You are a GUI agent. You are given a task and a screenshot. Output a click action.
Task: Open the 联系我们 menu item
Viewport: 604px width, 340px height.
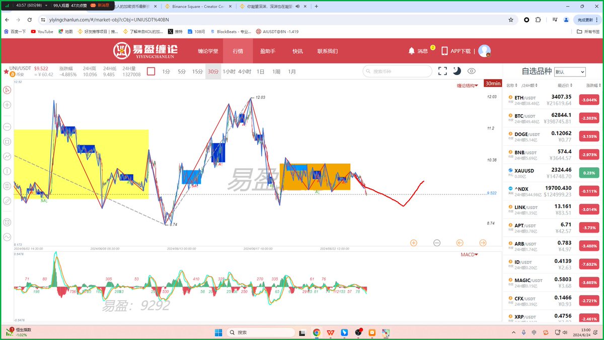tap(327, 51)
